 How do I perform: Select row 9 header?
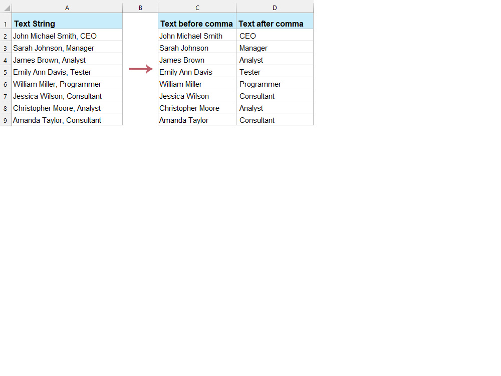point(6,119)
